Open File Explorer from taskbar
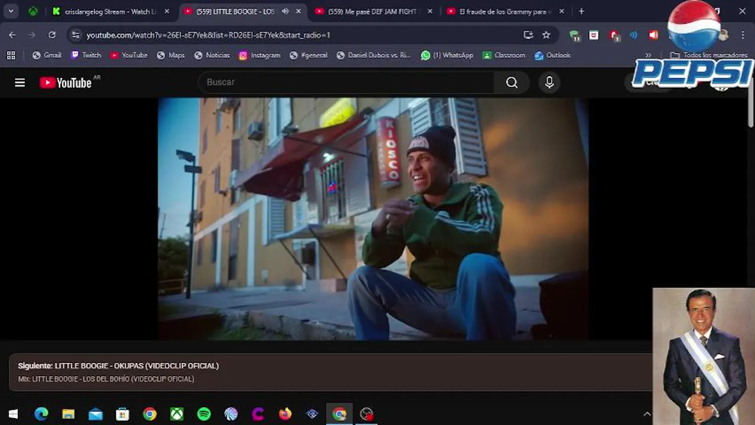Image resolution: width=755 pixels, height=425 pixels. [x=68, y=414]
